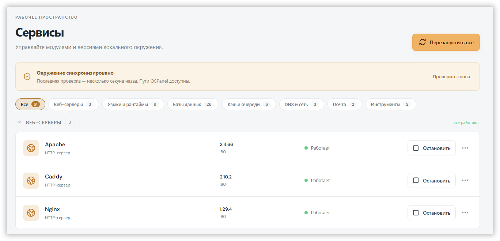Viewport: 500px width, 241px height.
Task: Click the Работает status for Caddy
Action: point(317,180)
